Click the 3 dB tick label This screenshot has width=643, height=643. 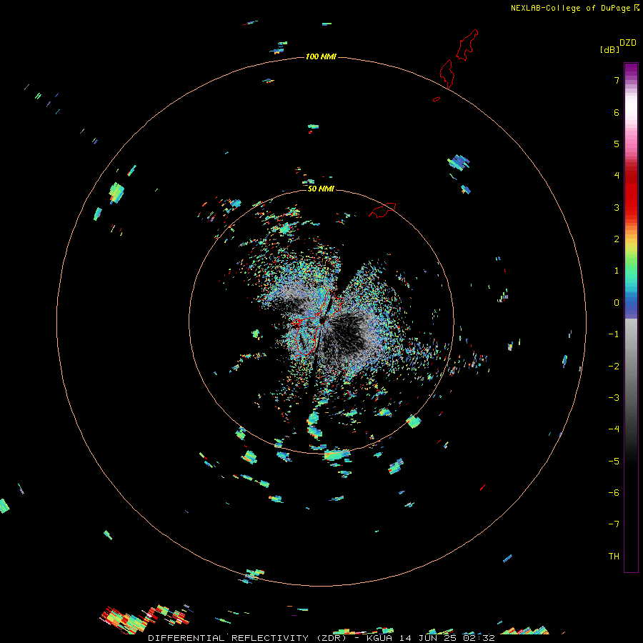617,207
